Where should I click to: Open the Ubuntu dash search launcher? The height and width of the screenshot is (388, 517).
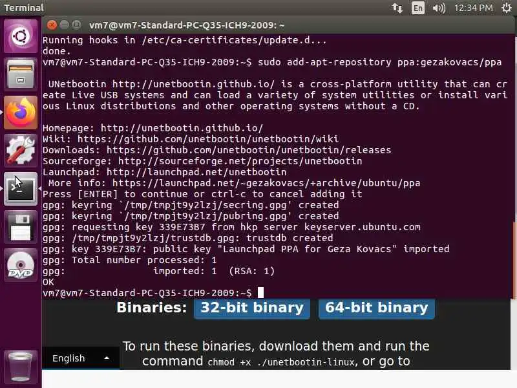tap(21, 36)
